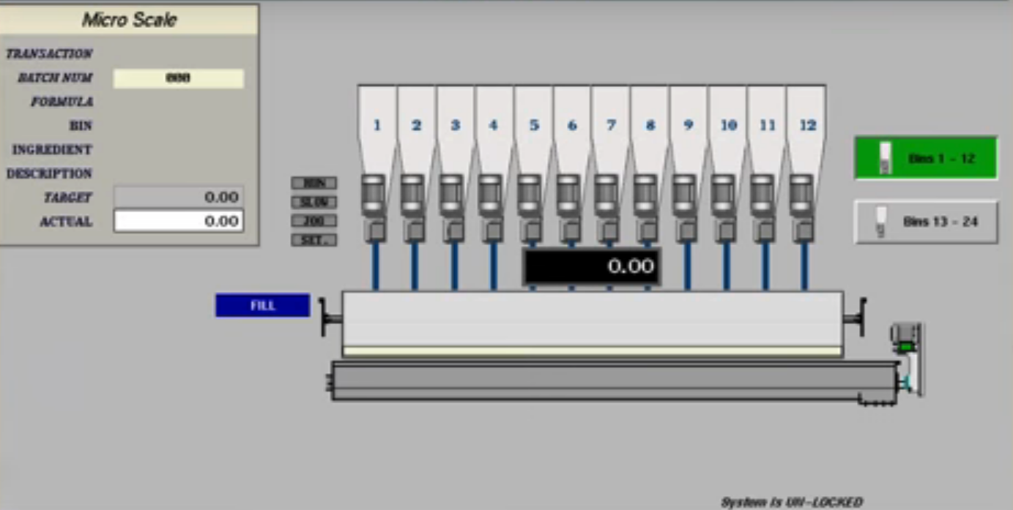This screenshot has width=1013, height=510.
Task: Click the blue FILL button
Action: click(262, 305)
